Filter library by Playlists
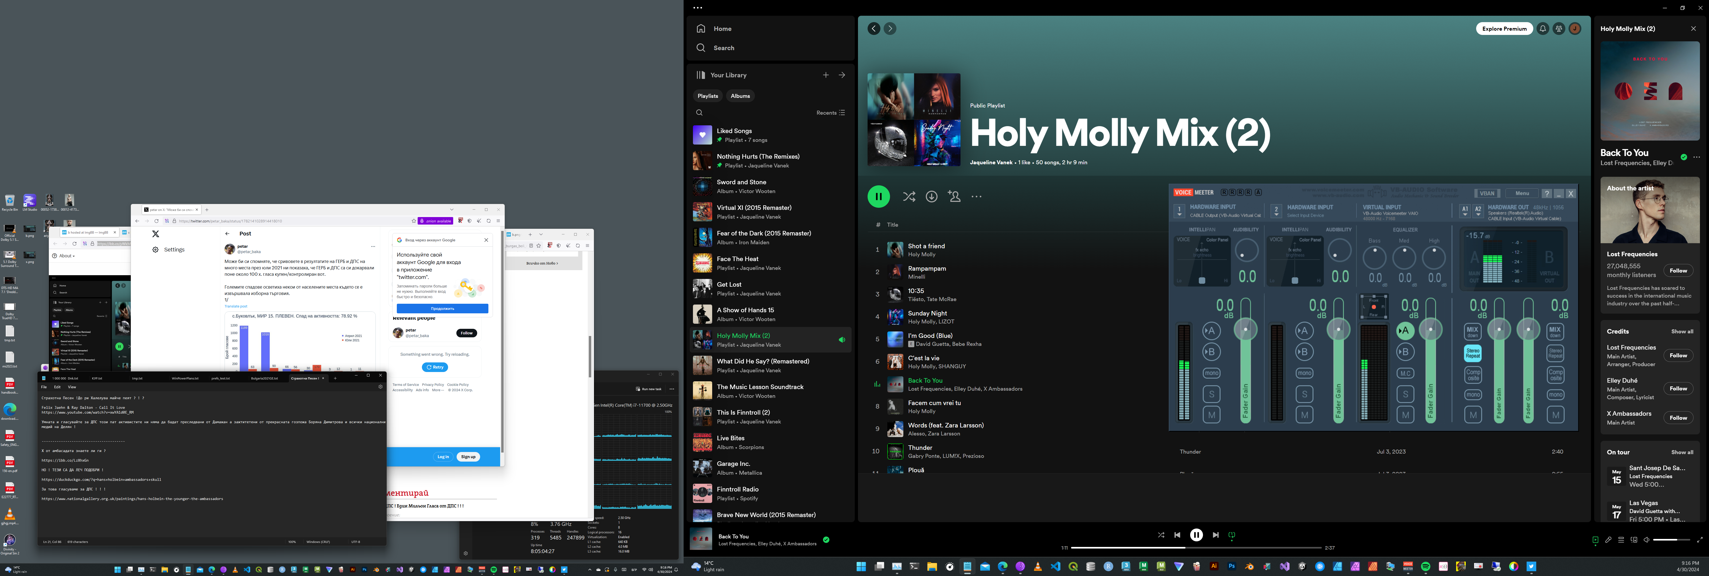Image resolution: width=1709 pixels, height=576 pixels. tap(708, 96)
